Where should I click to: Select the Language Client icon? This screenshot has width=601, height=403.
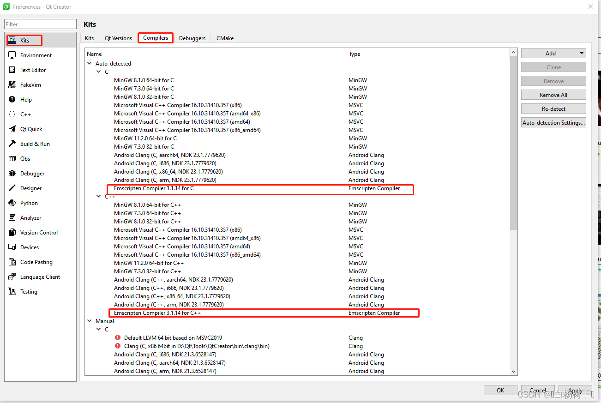click(12, 277)
